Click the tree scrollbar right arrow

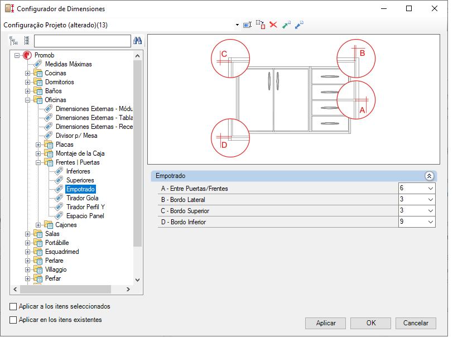[128, 290]
